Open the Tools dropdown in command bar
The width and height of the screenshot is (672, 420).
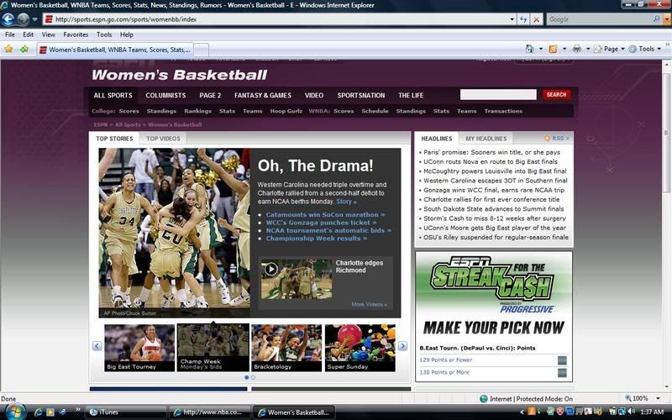(x=644, y=49)
